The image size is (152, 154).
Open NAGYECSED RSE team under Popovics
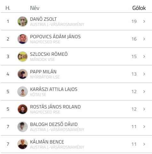click(x=45, y=42)
